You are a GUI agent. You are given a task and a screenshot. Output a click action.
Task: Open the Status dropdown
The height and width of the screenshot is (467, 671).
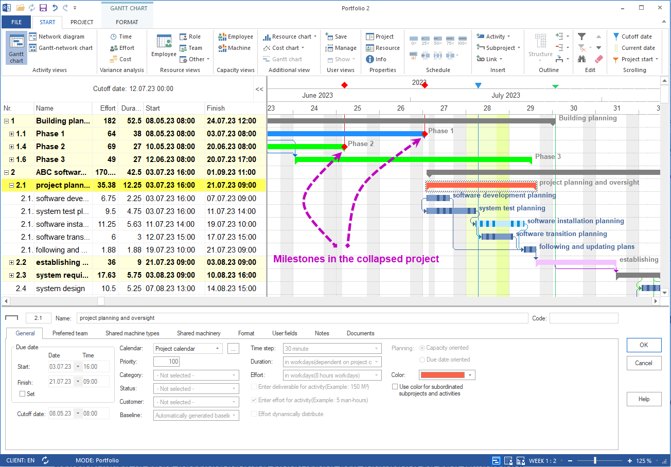tap(235, 389)
